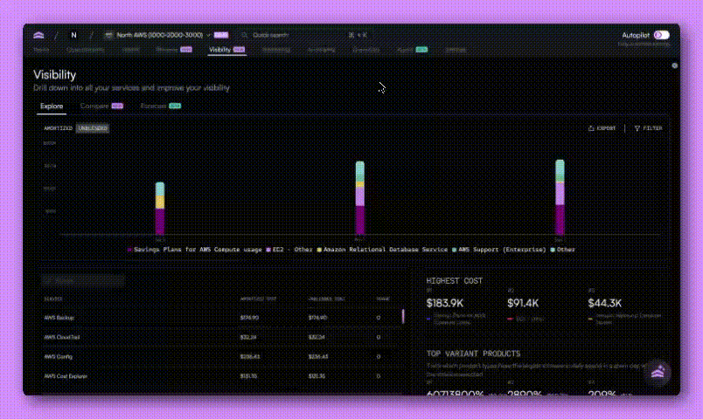Toggle AWS Support (Enterprise) legend entry

[499, 250]
